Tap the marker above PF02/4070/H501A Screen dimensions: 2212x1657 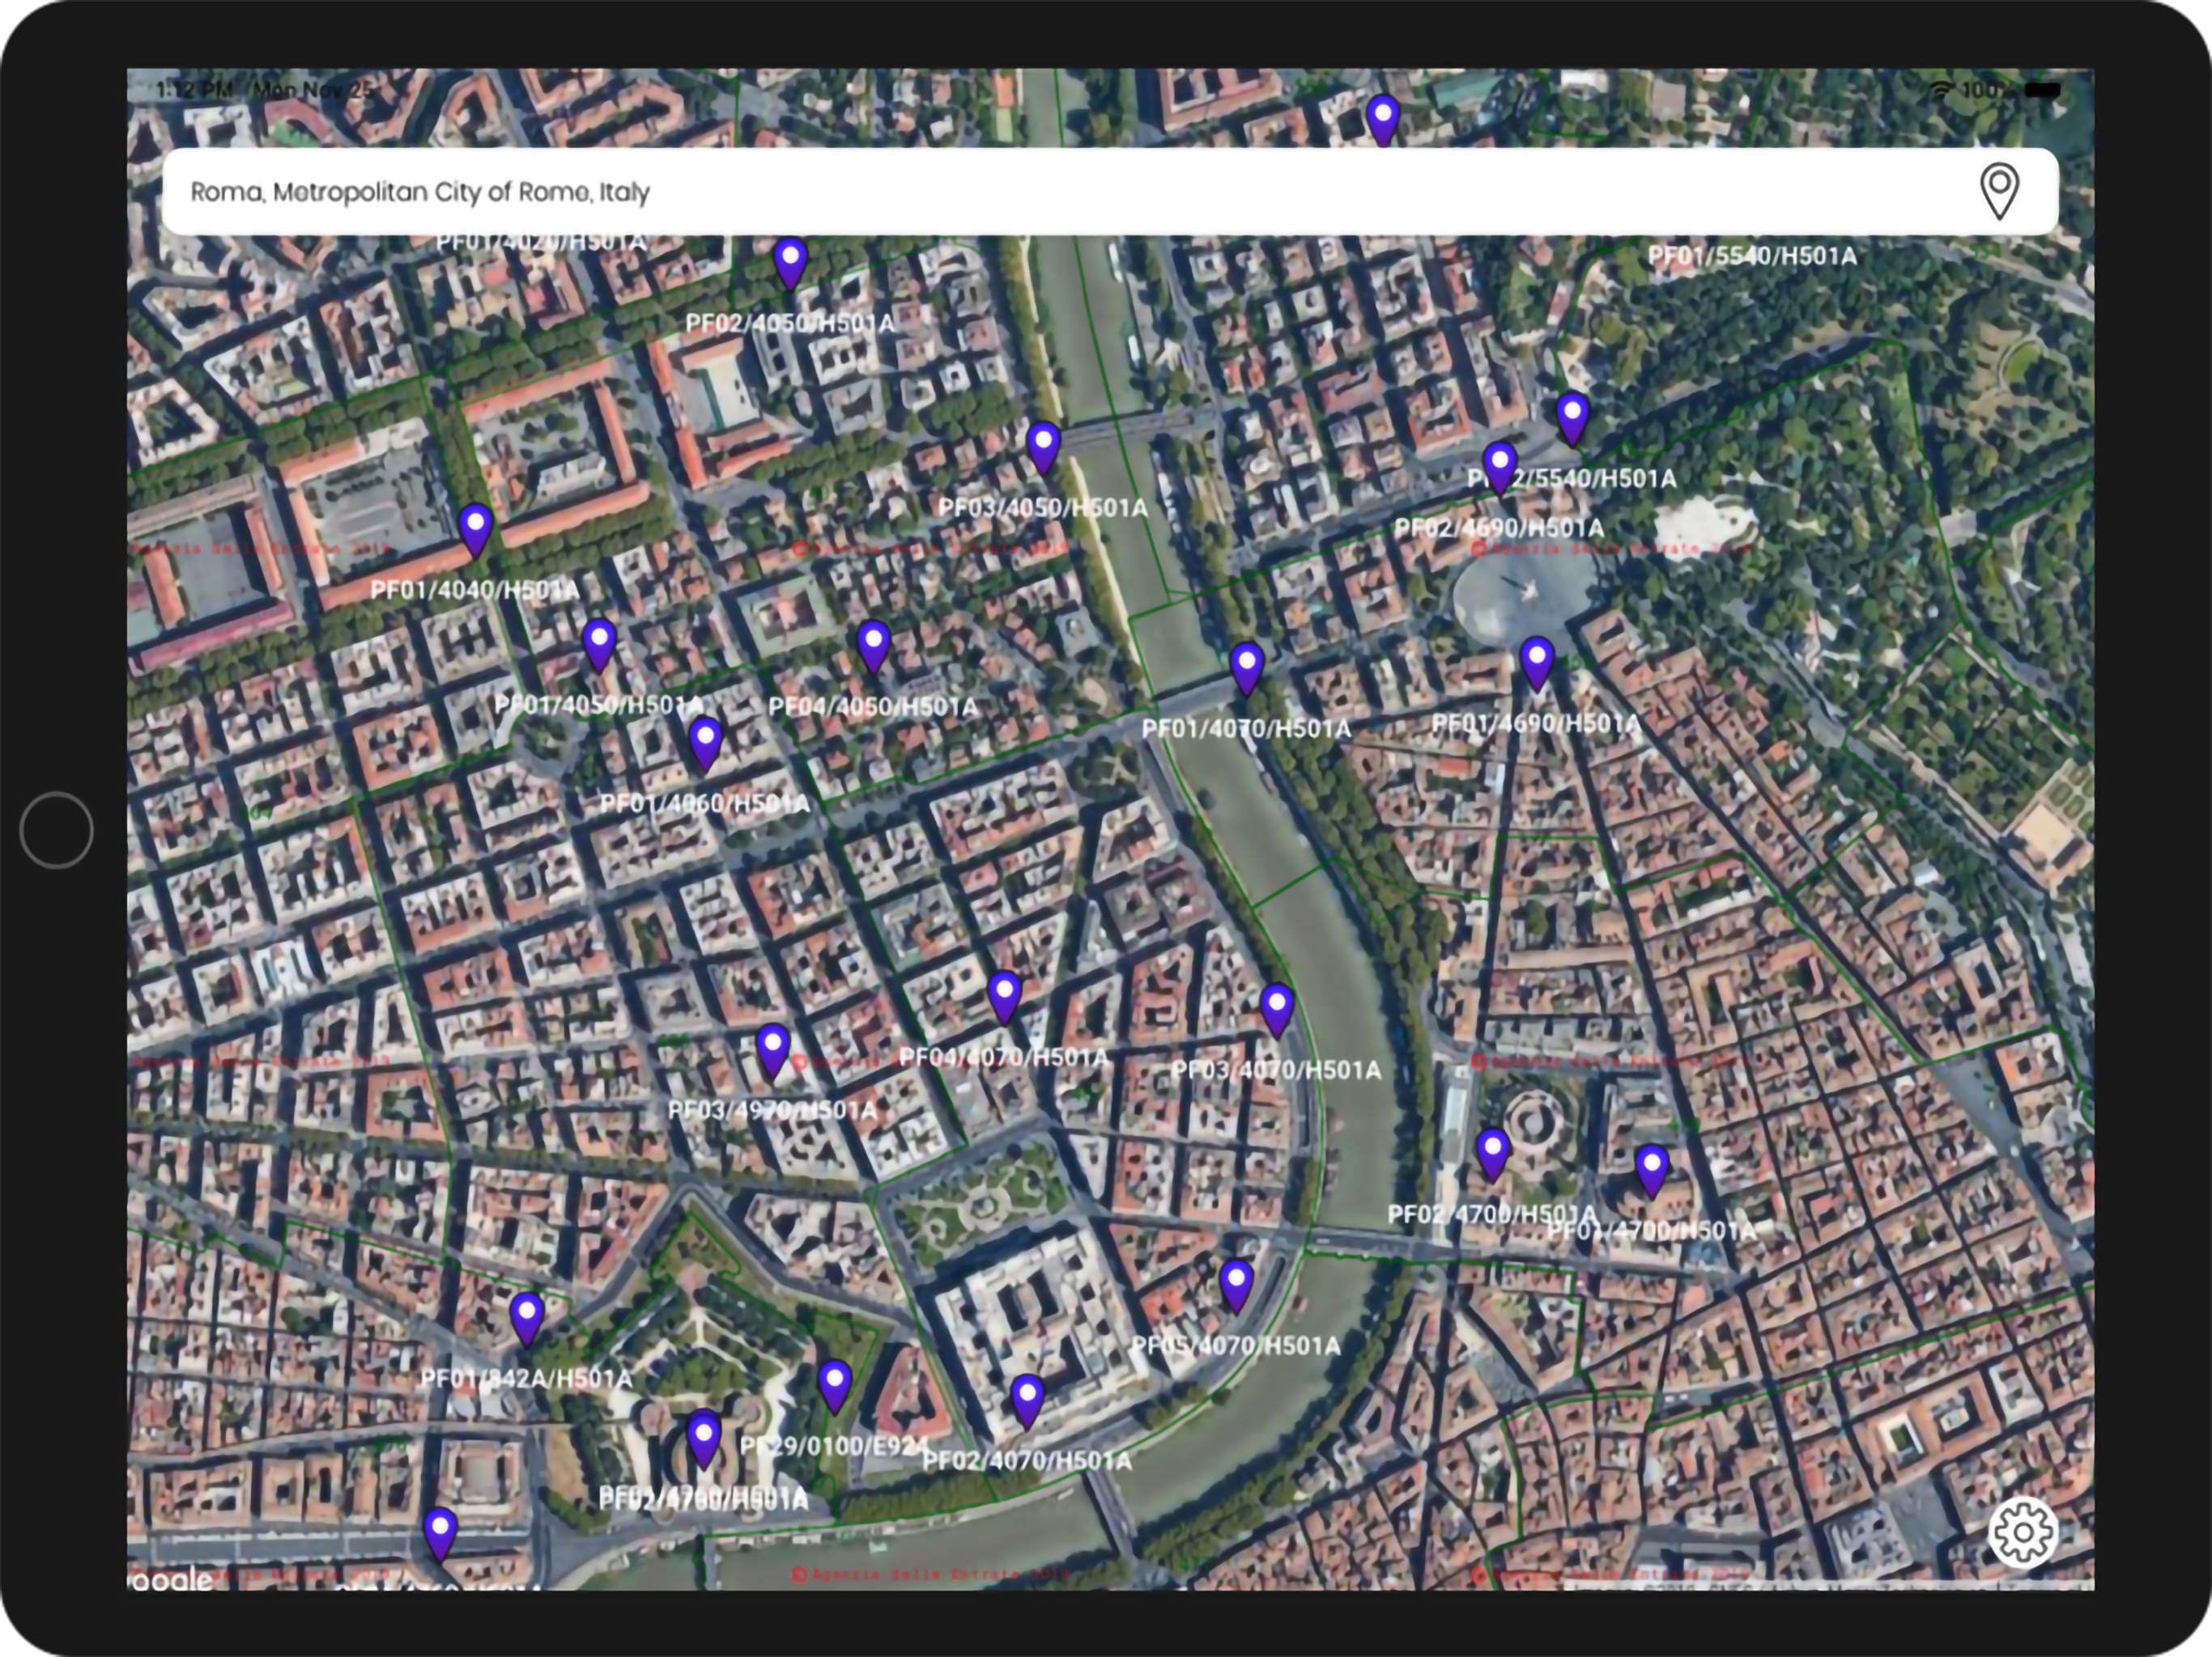coord(1027,1398)
